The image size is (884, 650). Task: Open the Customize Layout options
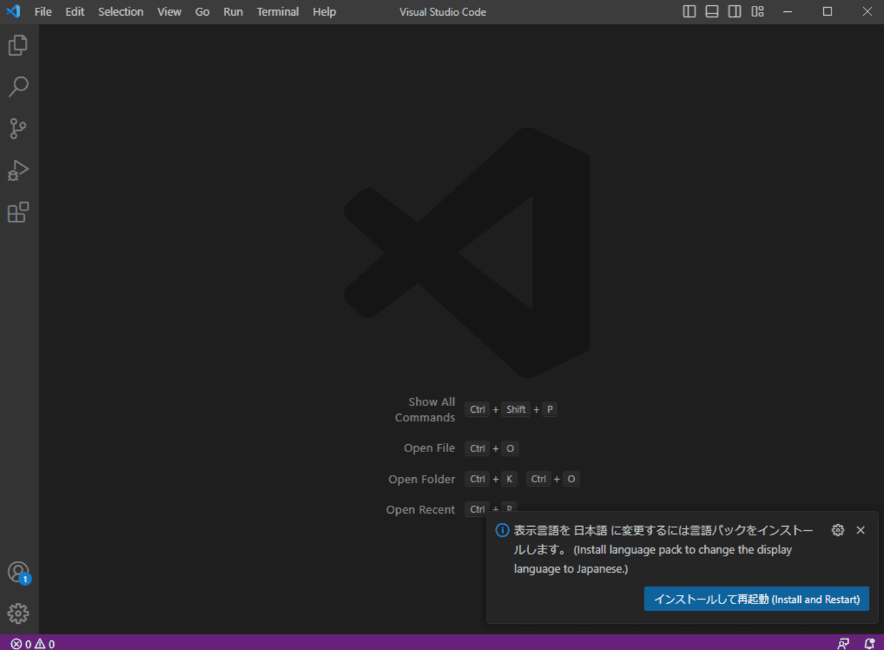(x=758, y=11)
